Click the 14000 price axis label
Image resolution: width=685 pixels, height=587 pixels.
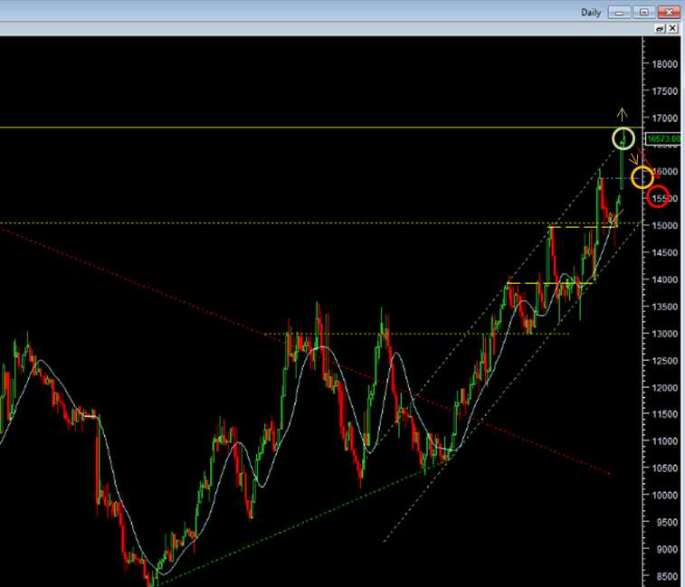(664, 280)
